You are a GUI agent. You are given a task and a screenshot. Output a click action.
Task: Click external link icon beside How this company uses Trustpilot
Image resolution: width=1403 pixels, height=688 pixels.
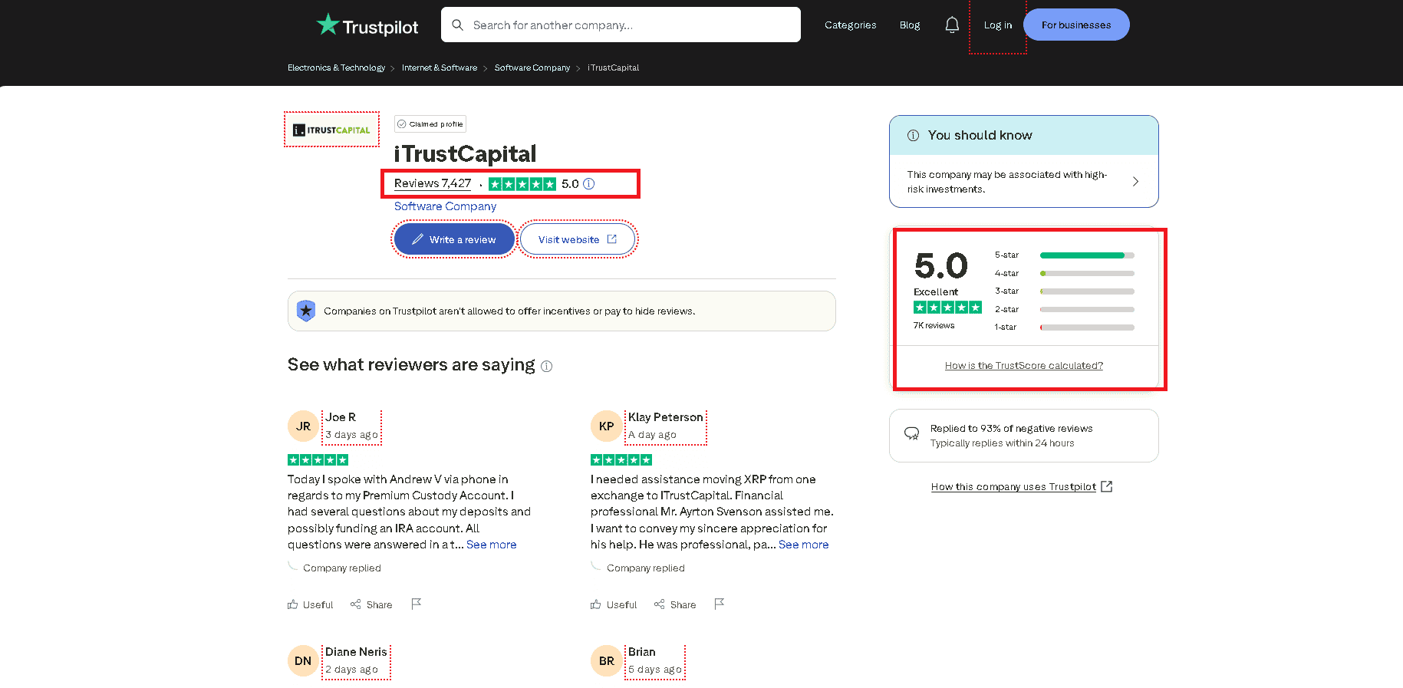click(x=1106, y=486)
